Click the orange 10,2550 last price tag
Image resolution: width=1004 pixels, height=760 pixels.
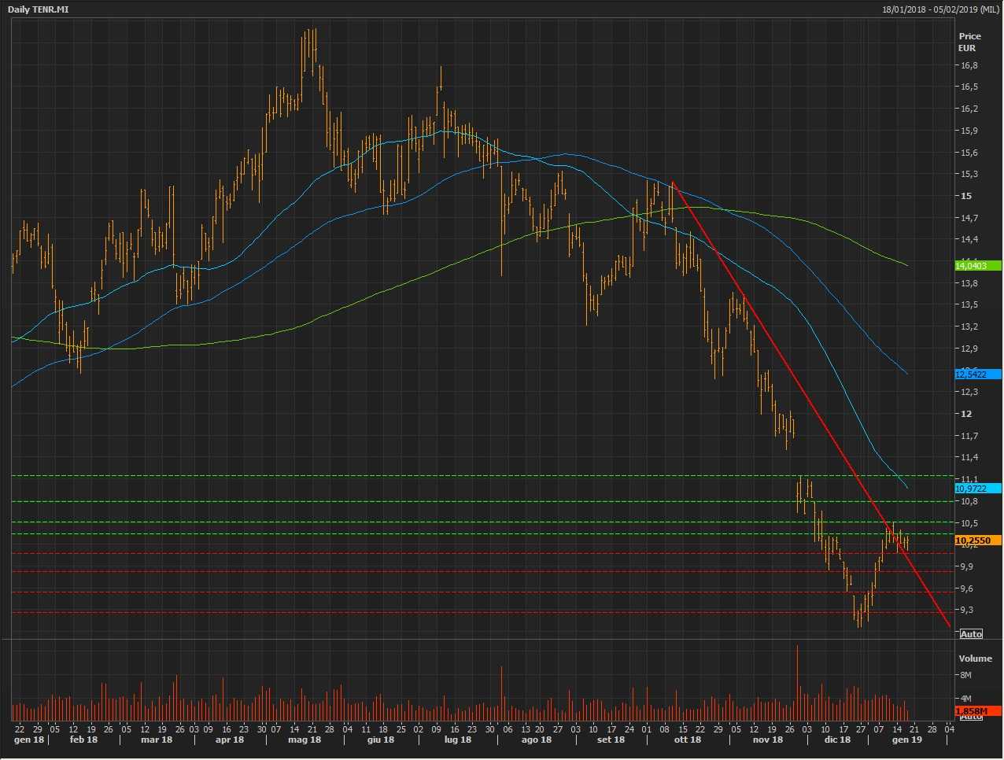(977, 540)
